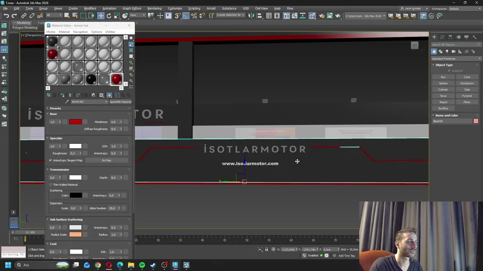Viewport: 483px width, 271px height.
Task: Switch to the Hierarchy command panel
Action: pyautogui.click(x=451, y=37)
